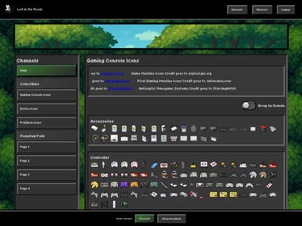The width and height of the screenshot is (302, 226).
Task: Click the Lost In The Woods site title
Action: coord(30,9)
